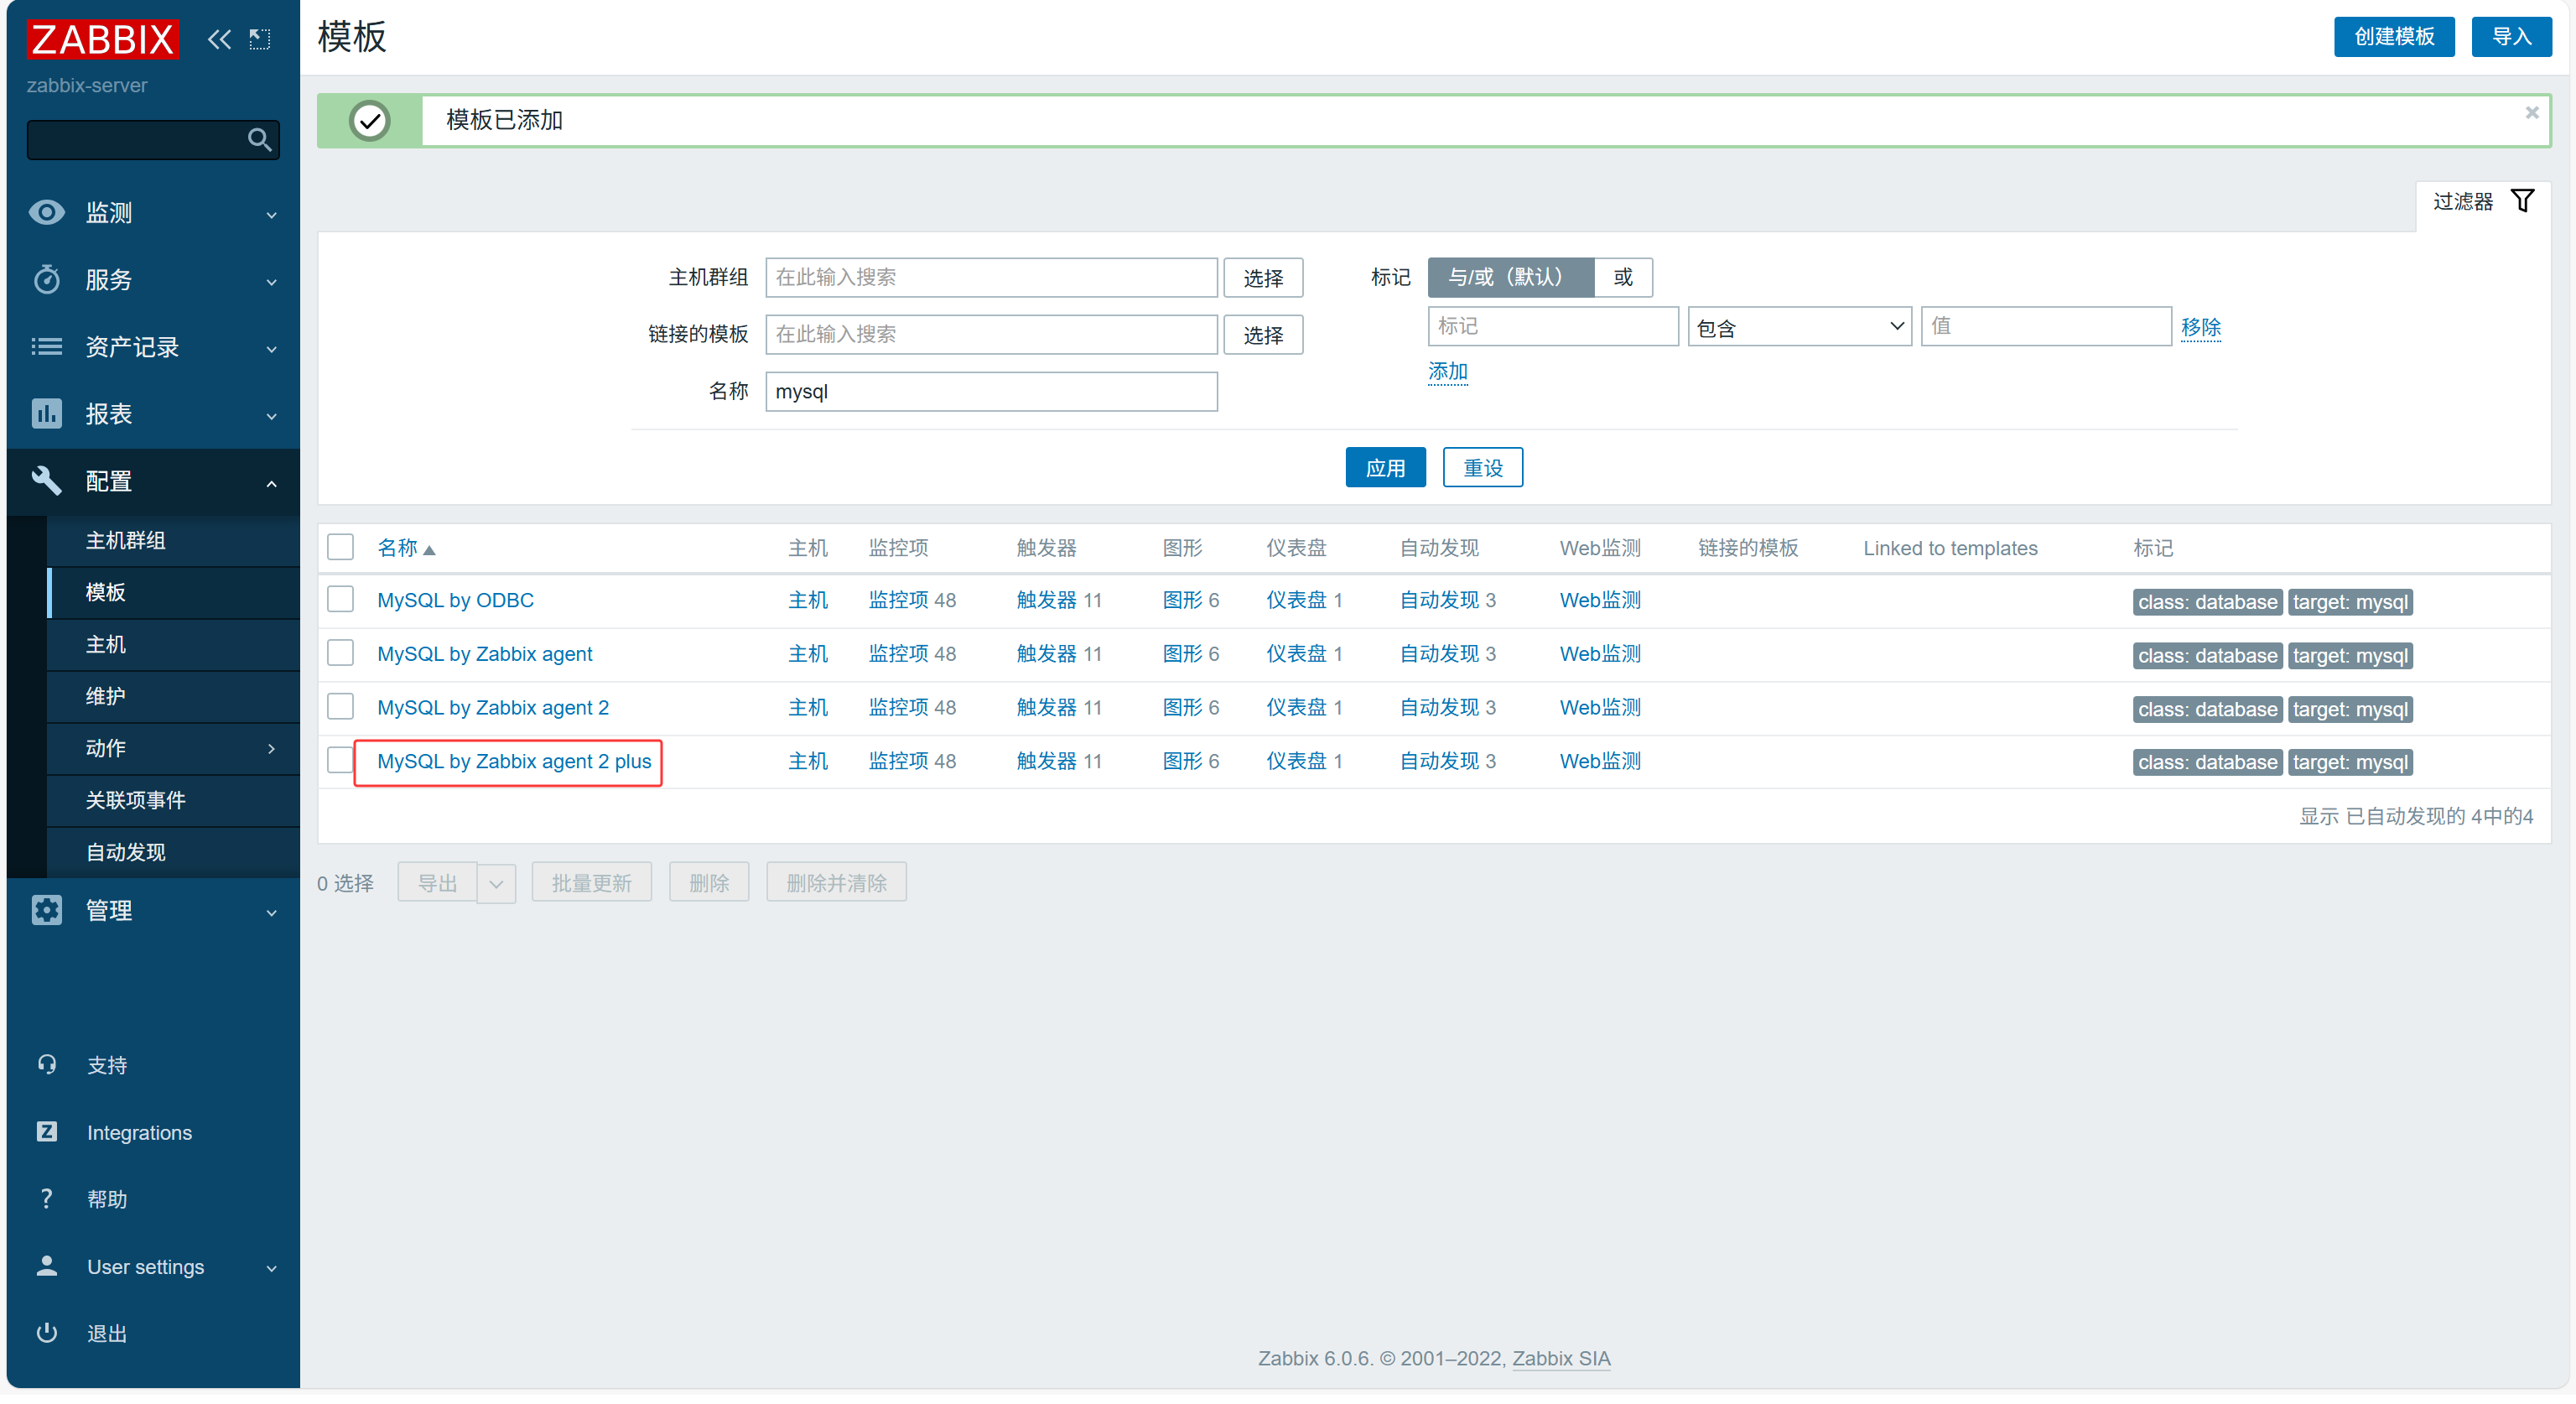Click the tag value input field
Screen dimensions: 2576x1404
[x=2046, y=326]
